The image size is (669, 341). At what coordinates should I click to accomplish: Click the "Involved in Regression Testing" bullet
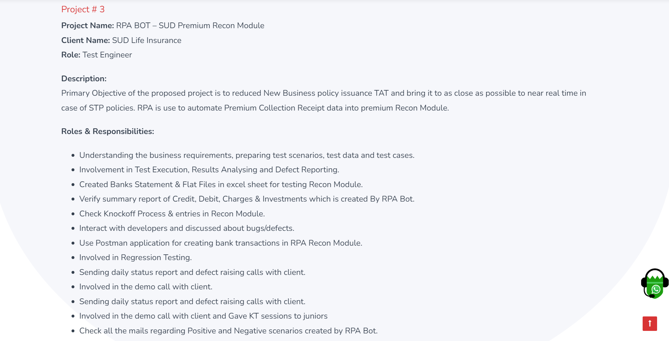tap(135, 258)
